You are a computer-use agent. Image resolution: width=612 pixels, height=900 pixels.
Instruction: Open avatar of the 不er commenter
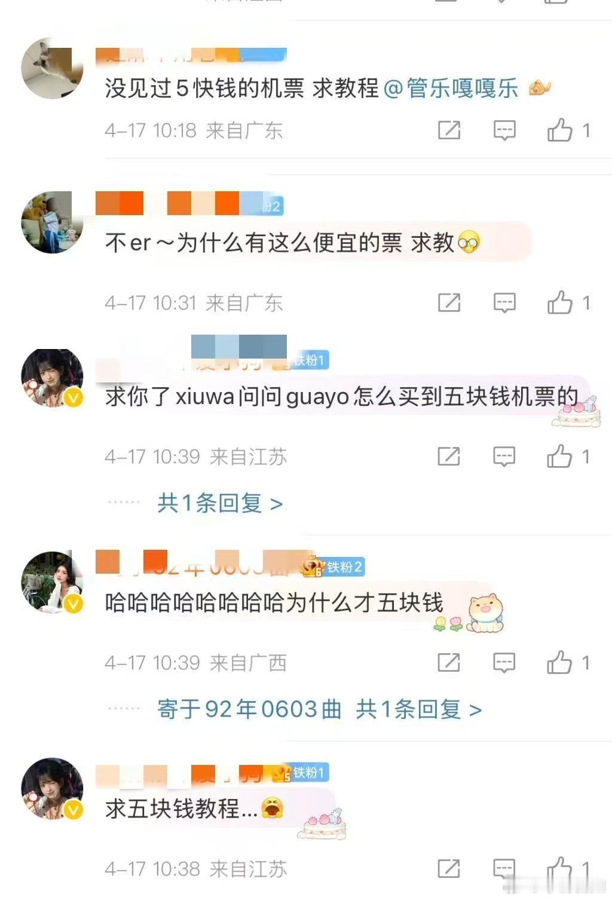[x=52, y=222]
